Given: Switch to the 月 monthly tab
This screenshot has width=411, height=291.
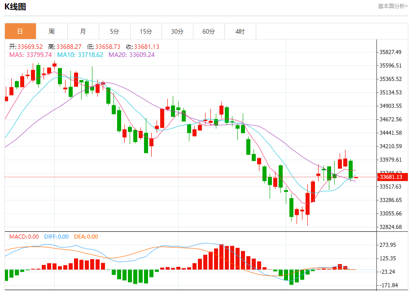Looking at the screenshot, I should click(x=83, y=31).
